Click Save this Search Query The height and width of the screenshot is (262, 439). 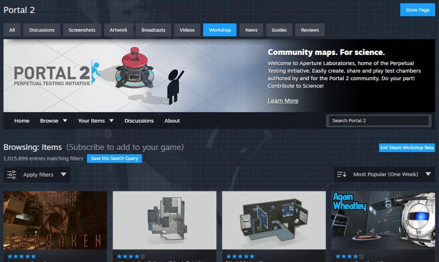[x=114, y=158]
